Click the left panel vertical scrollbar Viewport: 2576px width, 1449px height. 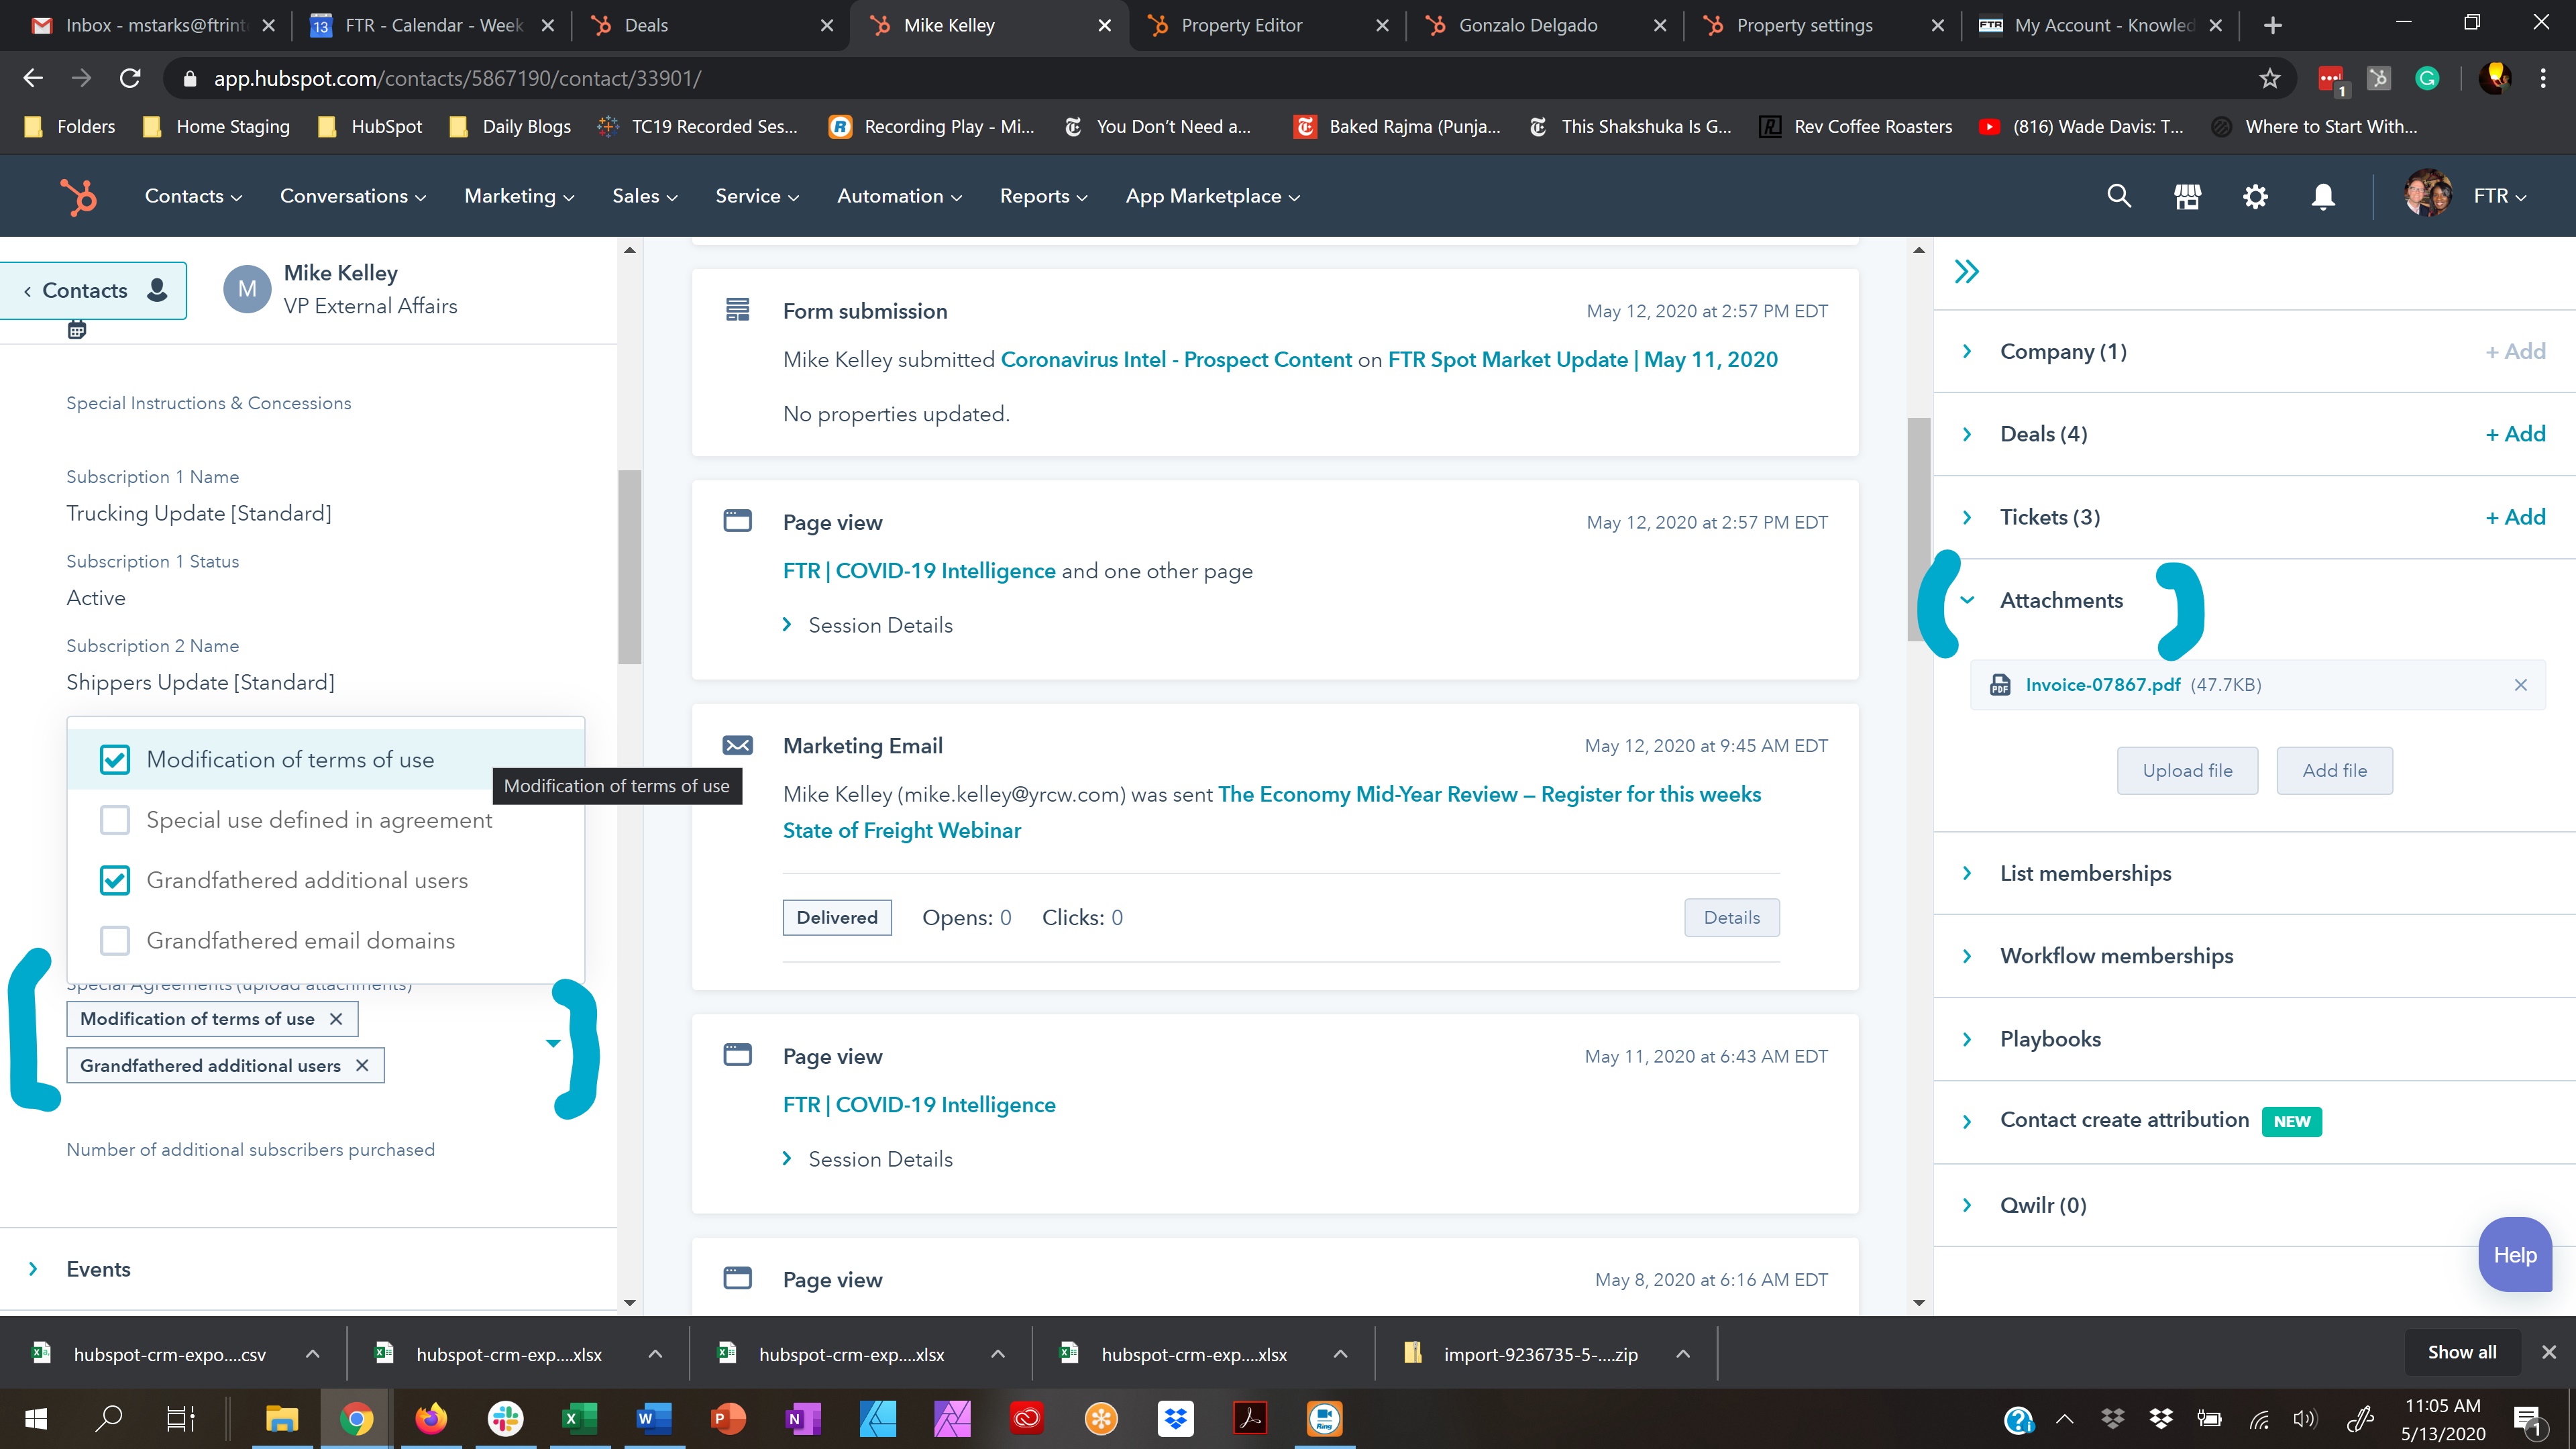(x=629, y=566)
